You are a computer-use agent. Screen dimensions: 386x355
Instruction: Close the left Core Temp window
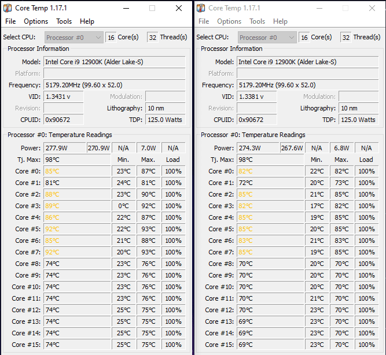pyautogui.click(x=179, y=8)
